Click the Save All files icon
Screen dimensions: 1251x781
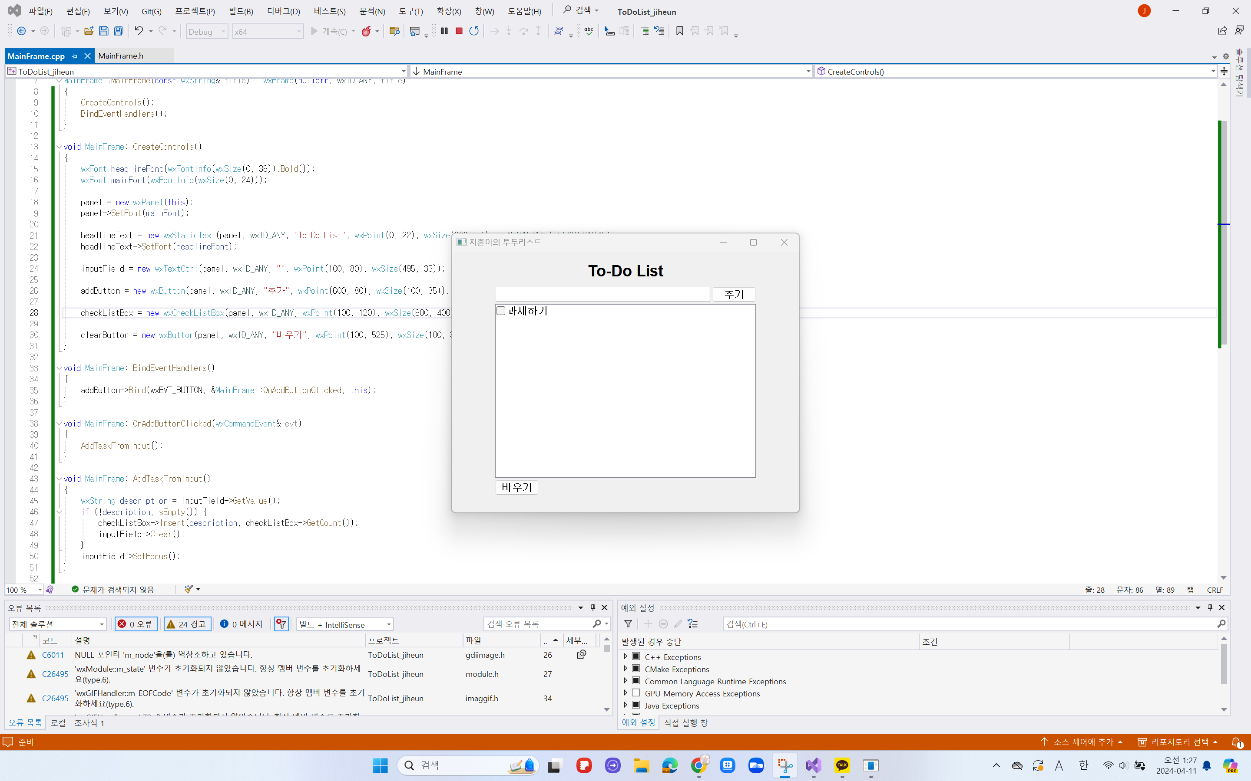point(119,31)
